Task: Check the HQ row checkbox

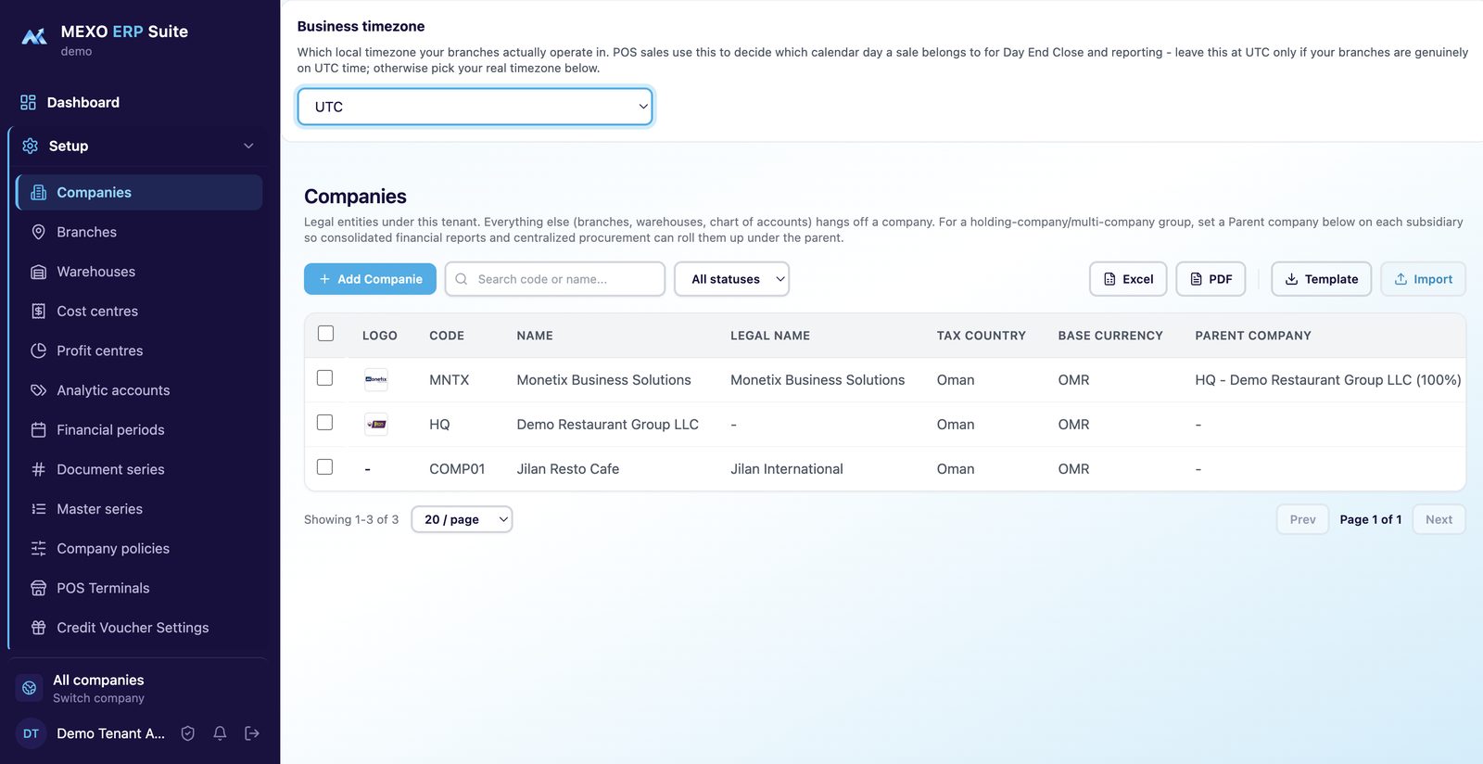Action: coord(324,423)
